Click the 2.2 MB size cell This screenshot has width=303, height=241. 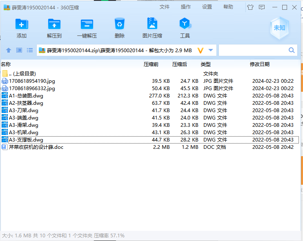[161, 147]
